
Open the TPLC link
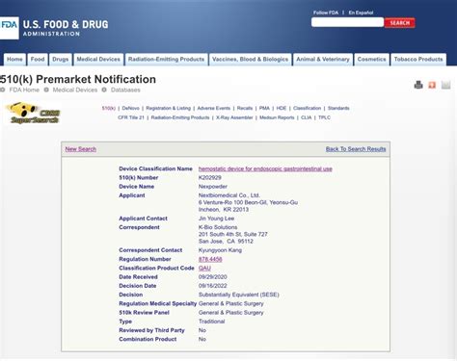324,117
